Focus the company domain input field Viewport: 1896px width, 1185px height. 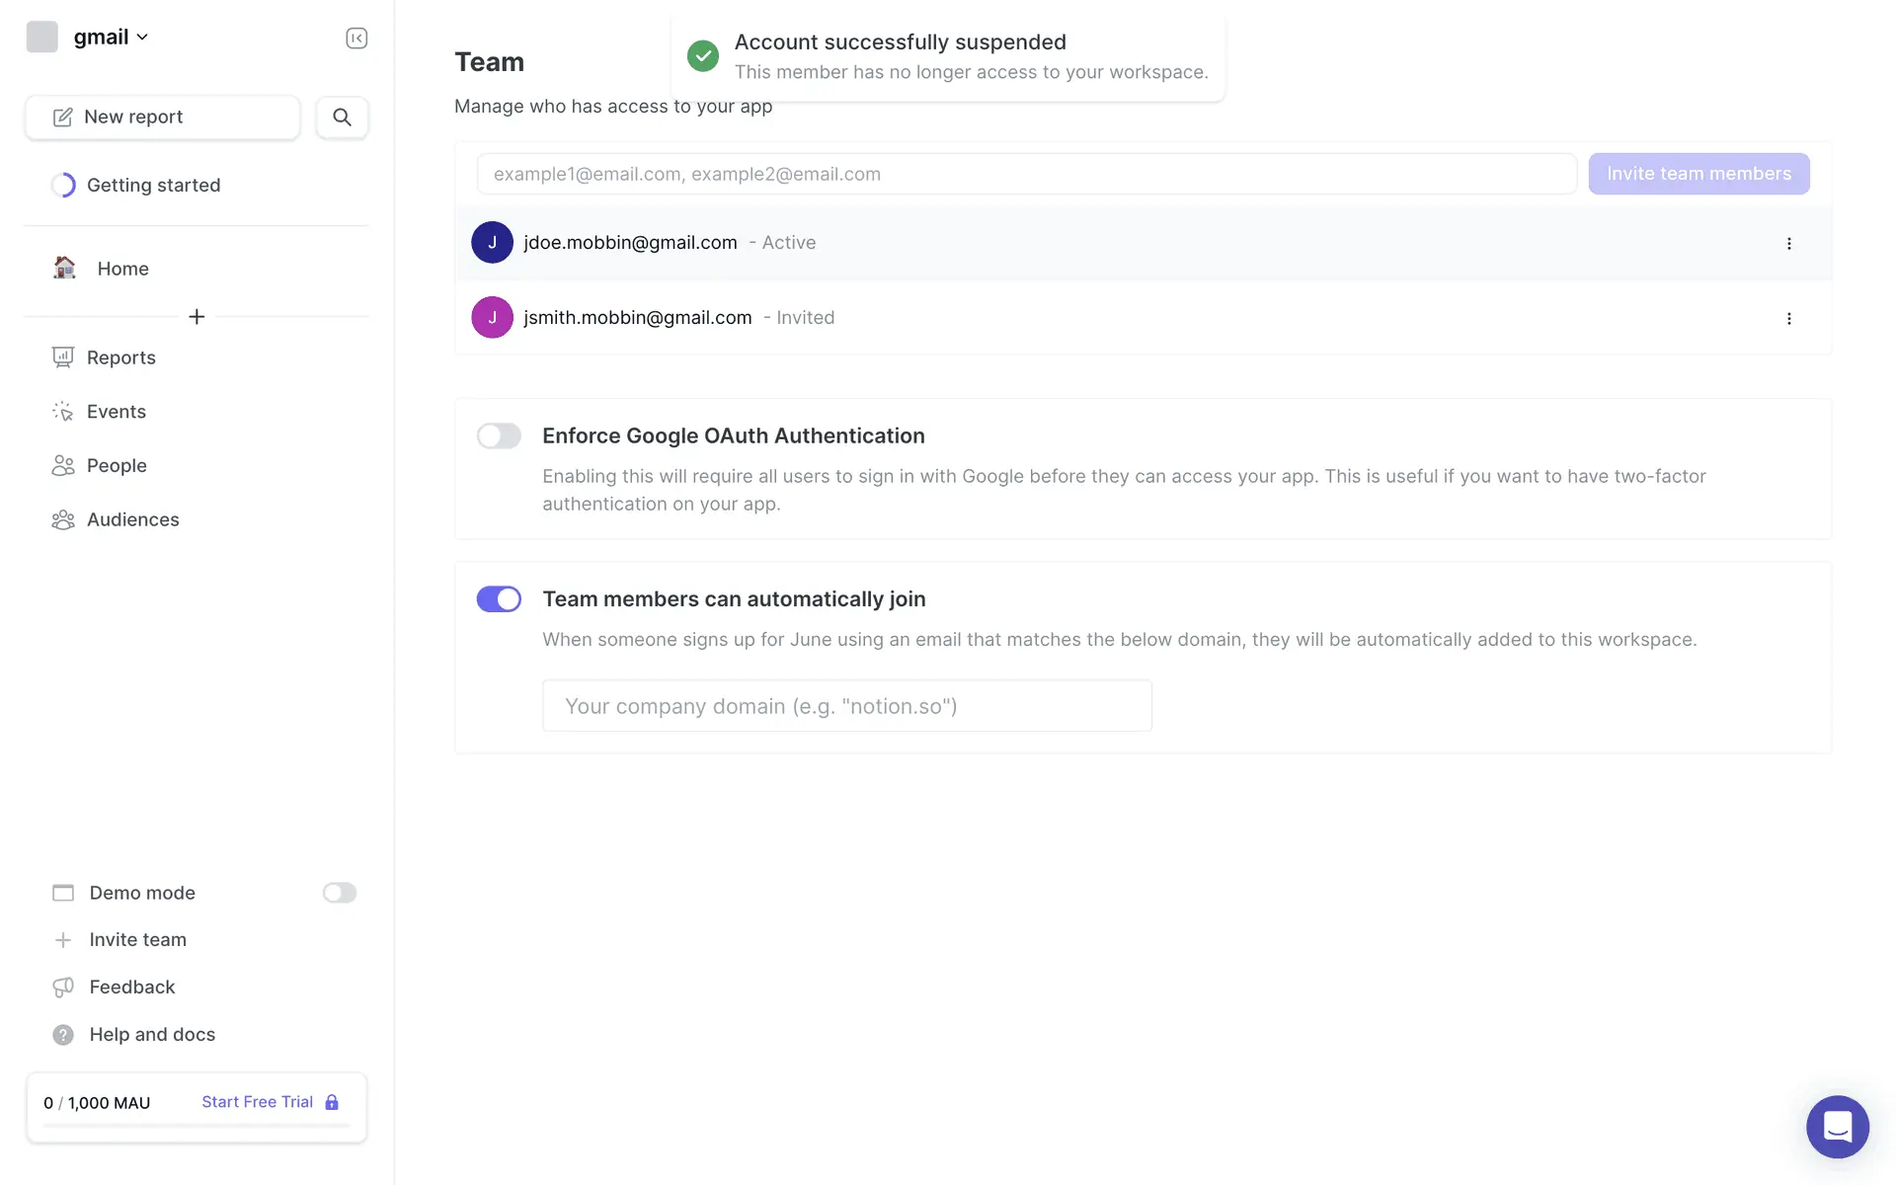tap(846, 706)
